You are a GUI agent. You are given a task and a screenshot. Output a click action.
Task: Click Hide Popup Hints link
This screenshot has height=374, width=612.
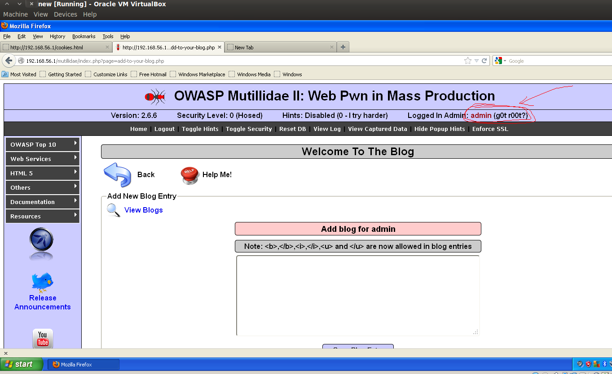point(440,129)
